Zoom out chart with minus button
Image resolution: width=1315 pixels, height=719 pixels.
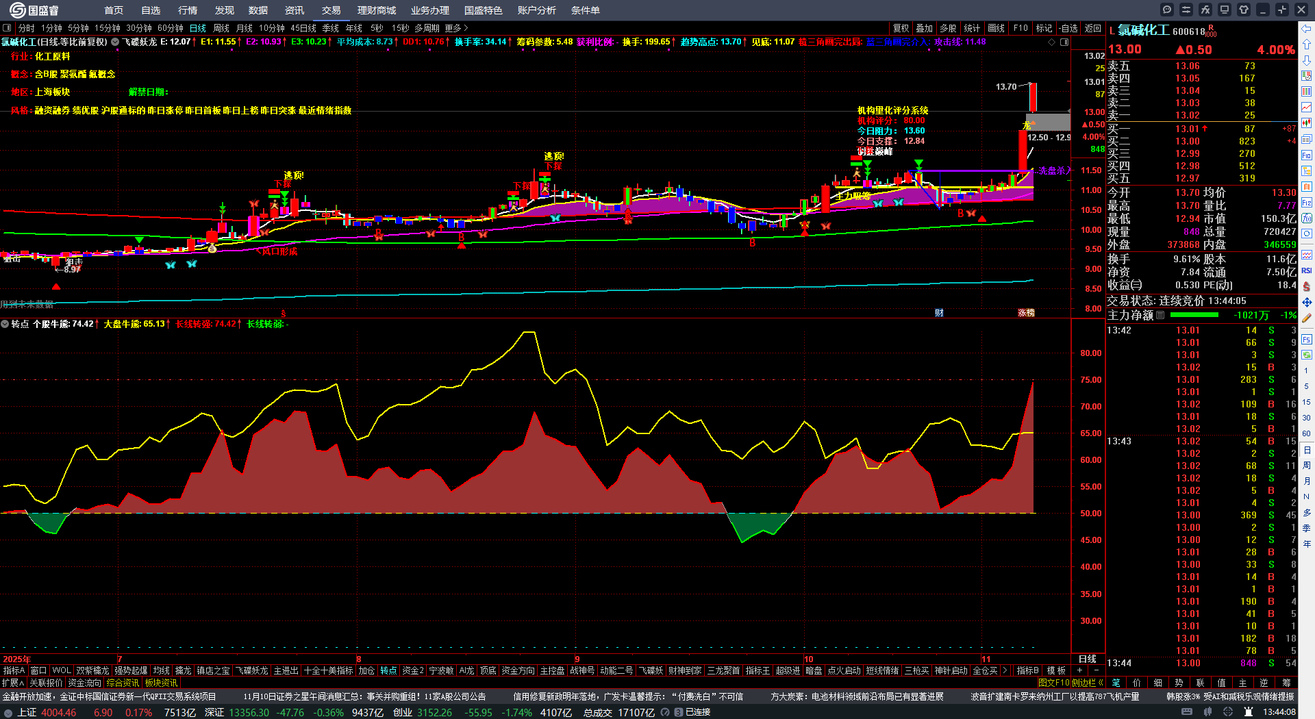tap(1096, 670)
